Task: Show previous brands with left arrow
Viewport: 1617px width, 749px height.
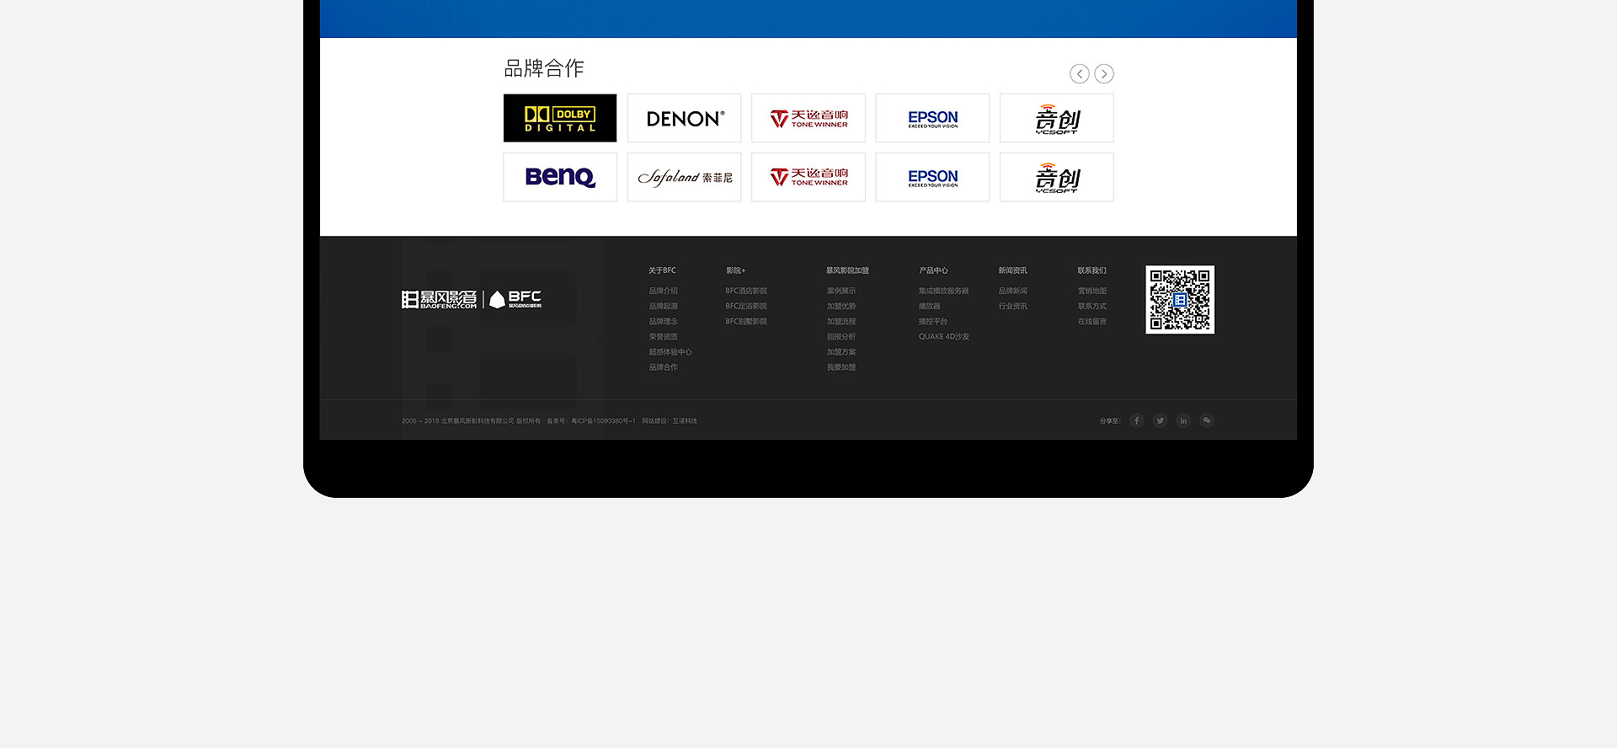Action: coord(1080,74)
